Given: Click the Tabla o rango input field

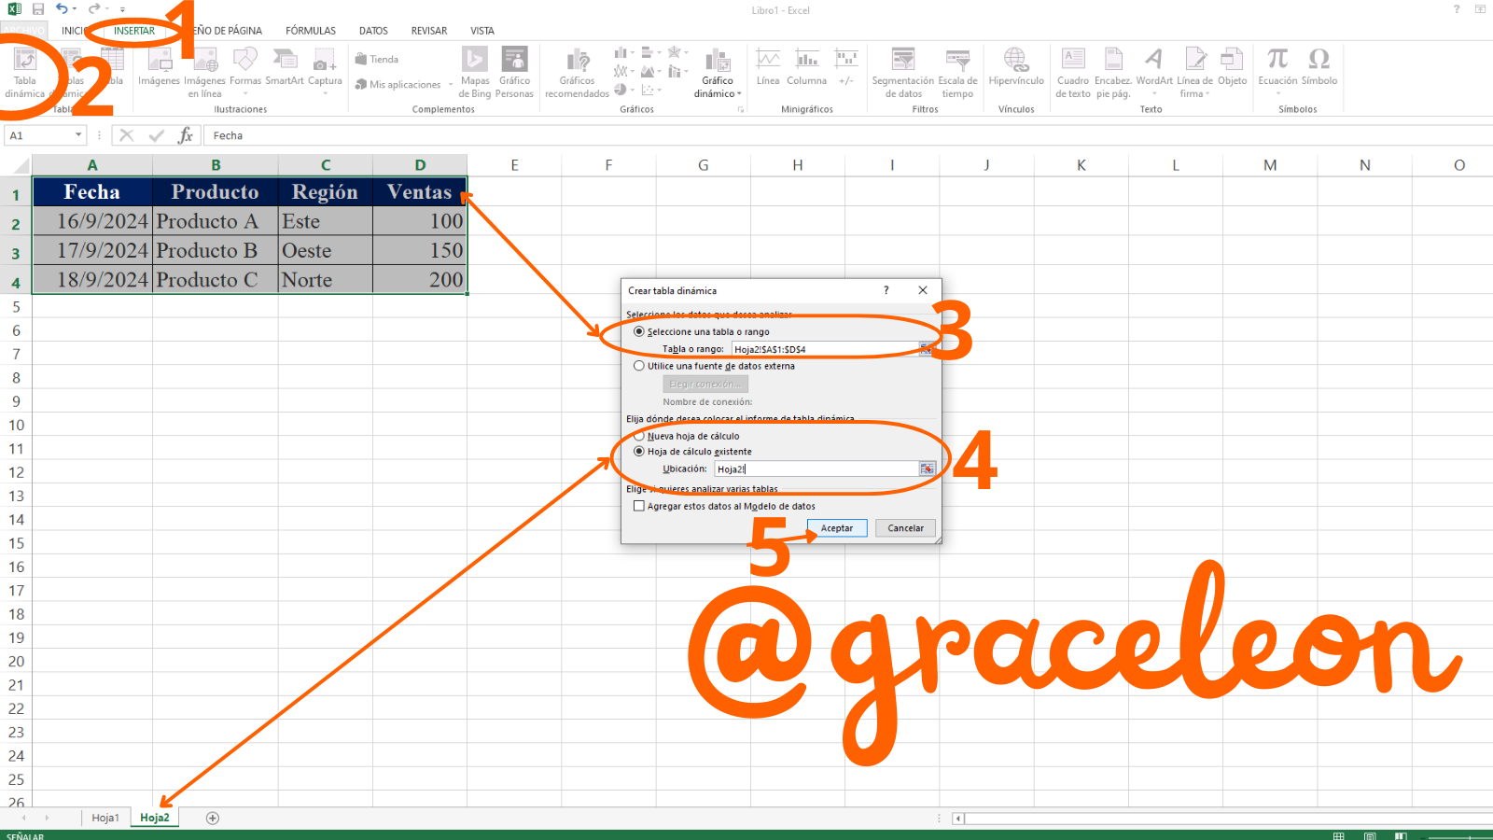Looking at the screenshot, I should [x=825, y=349].
